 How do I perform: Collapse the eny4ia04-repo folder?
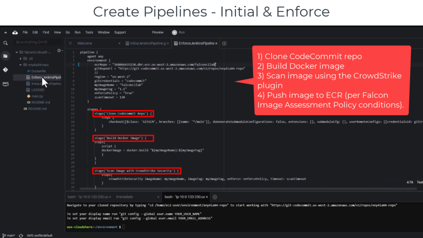coord(21,65)
